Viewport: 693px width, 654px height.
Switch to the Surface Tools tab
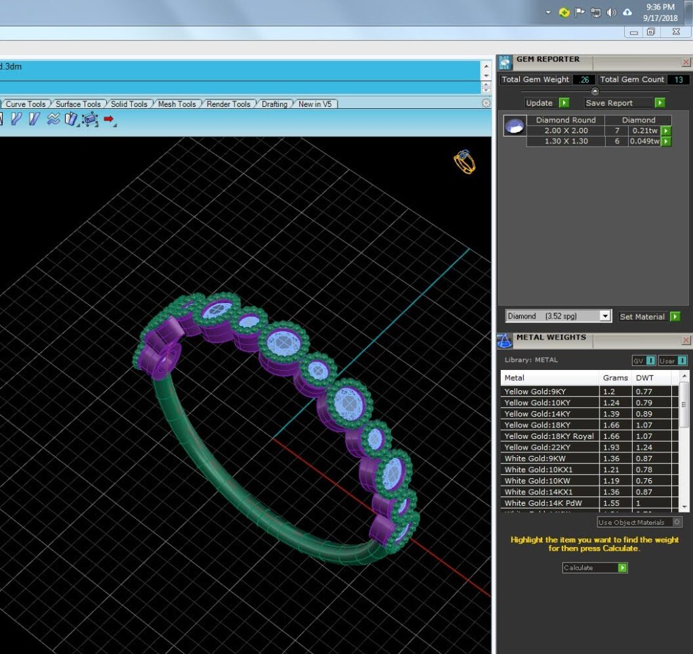pos(79,103)
